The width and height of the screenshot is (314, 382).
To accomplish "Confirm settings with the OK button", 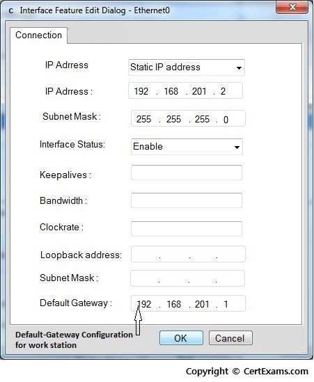I will click(181, 338).
